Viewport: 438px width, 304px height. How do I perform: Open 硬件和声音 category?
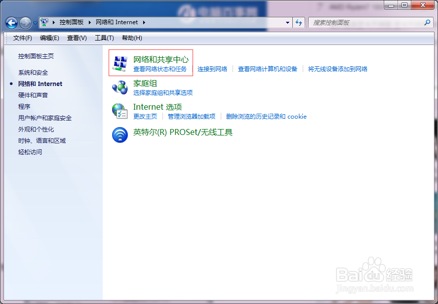33,95
